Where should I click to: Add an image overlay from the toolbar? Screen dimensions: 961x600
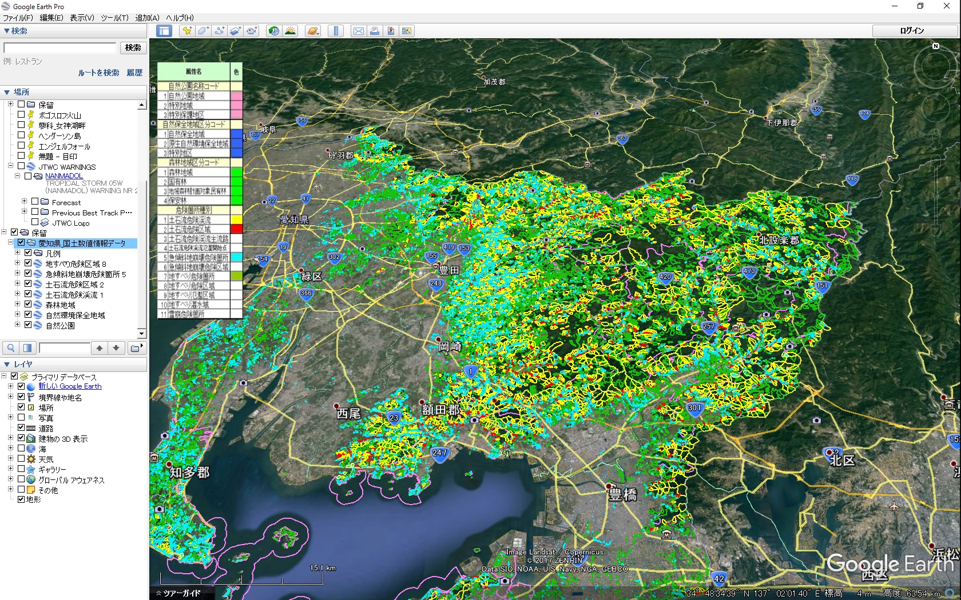coord(235,31)
